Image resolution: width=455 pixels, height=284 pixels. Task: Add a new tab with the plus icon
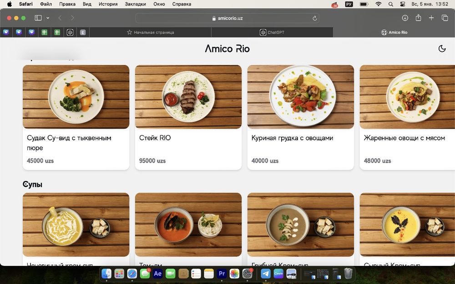(x=431, y=18)
